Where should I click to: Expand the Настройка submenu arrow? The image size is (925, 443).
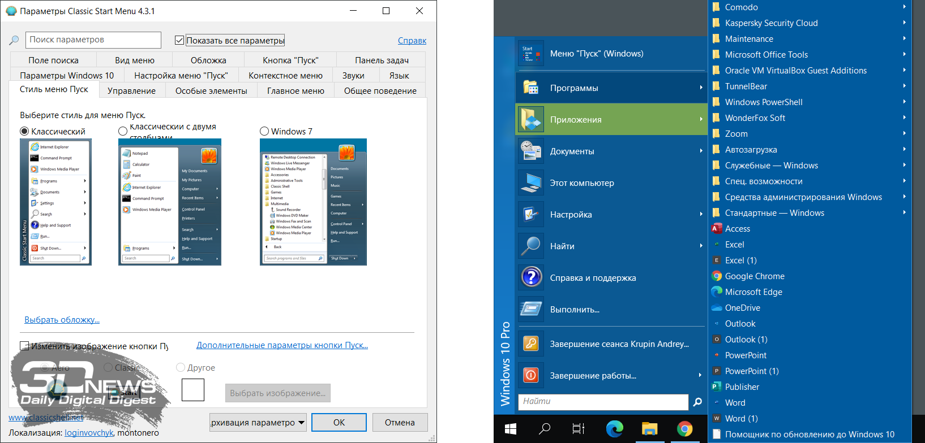click(x=701, y=214)
